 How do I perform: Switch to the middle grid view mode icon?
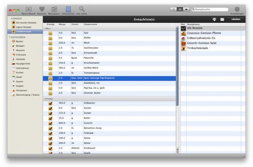pyautogui.click(x=180, y=9)
